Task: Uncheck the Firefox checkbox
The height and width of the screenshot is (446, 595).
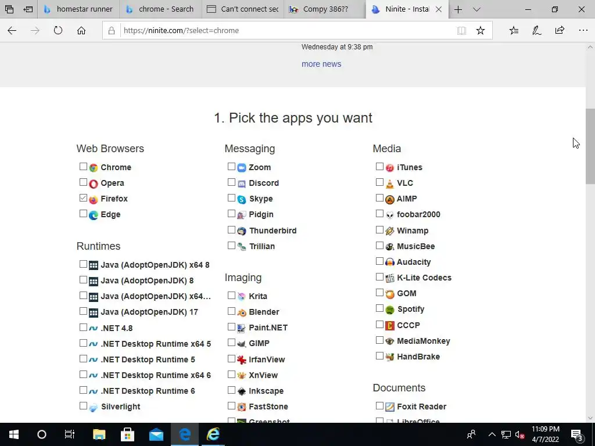Action: click(84, 198)
